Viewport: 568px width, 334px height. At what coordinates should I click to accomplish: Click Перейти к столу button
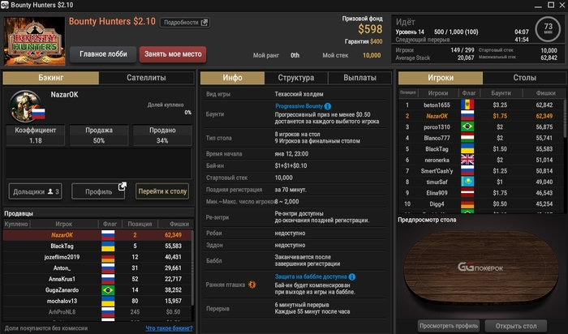pyautogui.click(x=162, y=191)
